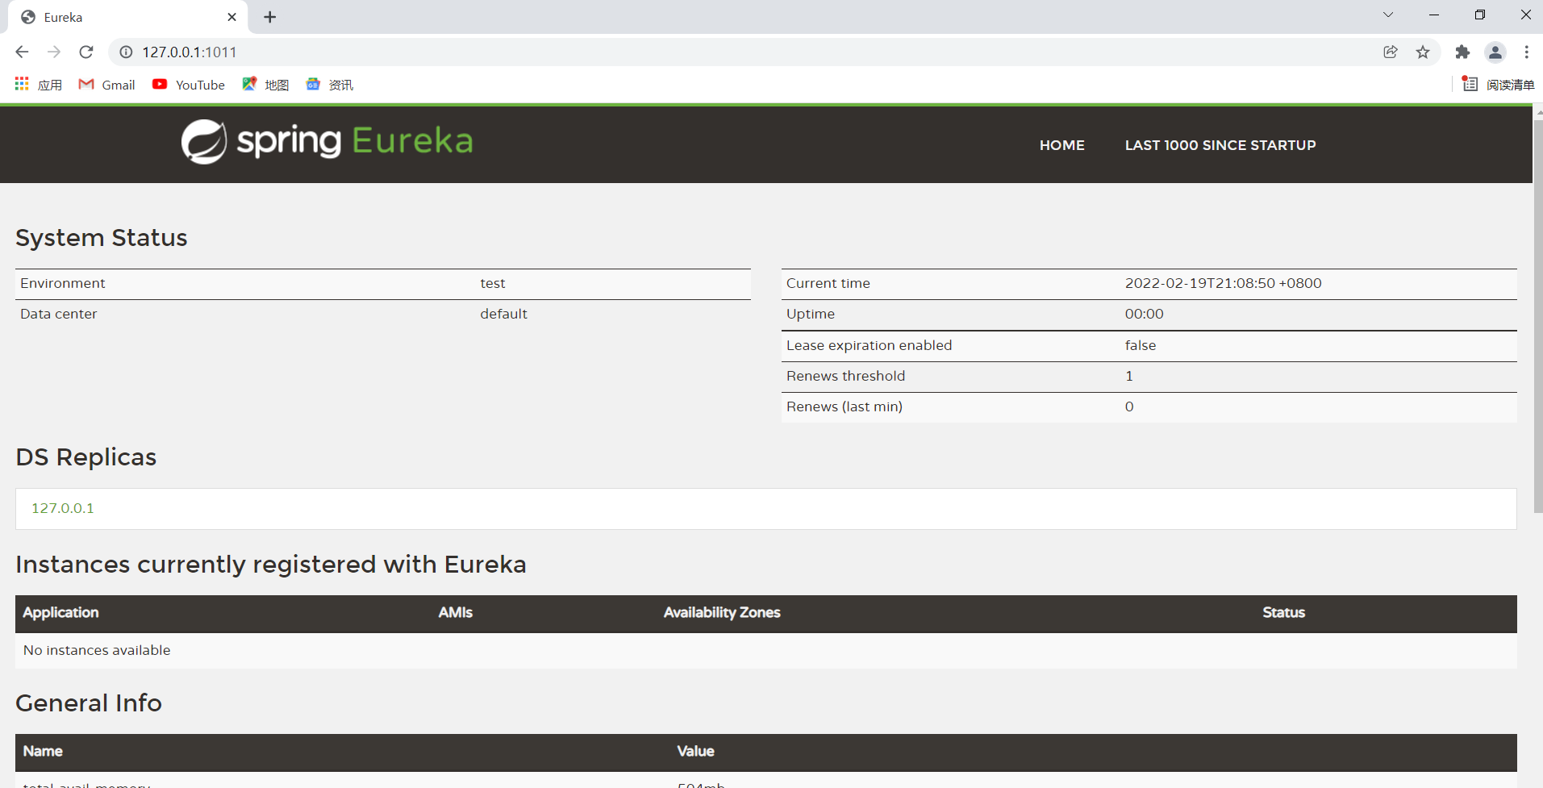Viewport: 1543px width, 788px height.
Task: Open the Apps bookmark grid
Action: 38,85
